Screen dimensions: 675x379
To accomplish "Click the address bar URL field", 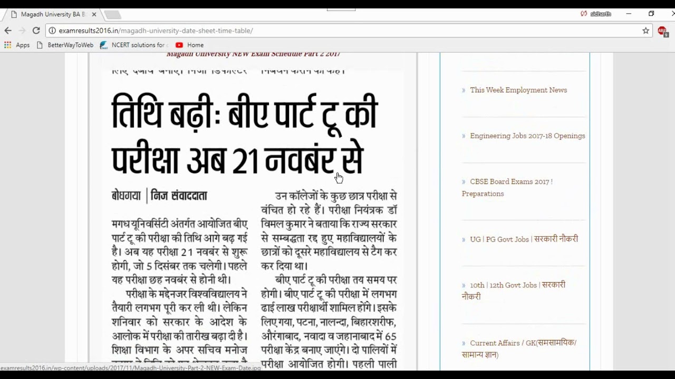I will pos(348,31).
